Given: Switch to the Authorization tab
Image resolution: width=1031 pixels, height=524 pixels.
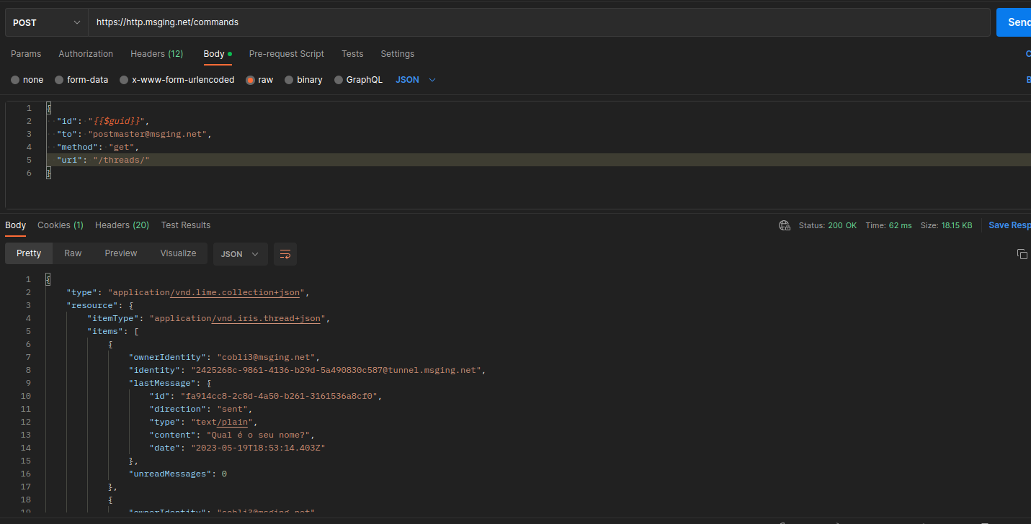Looking at the screenshot, I should coord(86,54).
